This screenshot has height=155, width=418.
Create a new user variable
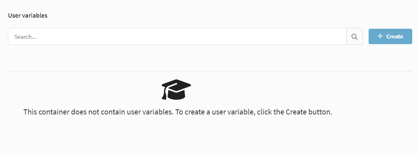click(390, 36)
